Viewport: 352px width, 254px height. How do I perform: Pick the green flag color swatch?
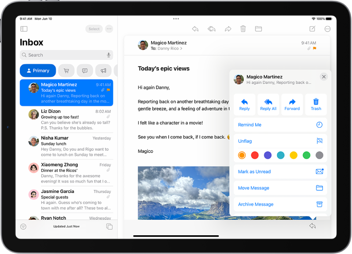307,155
